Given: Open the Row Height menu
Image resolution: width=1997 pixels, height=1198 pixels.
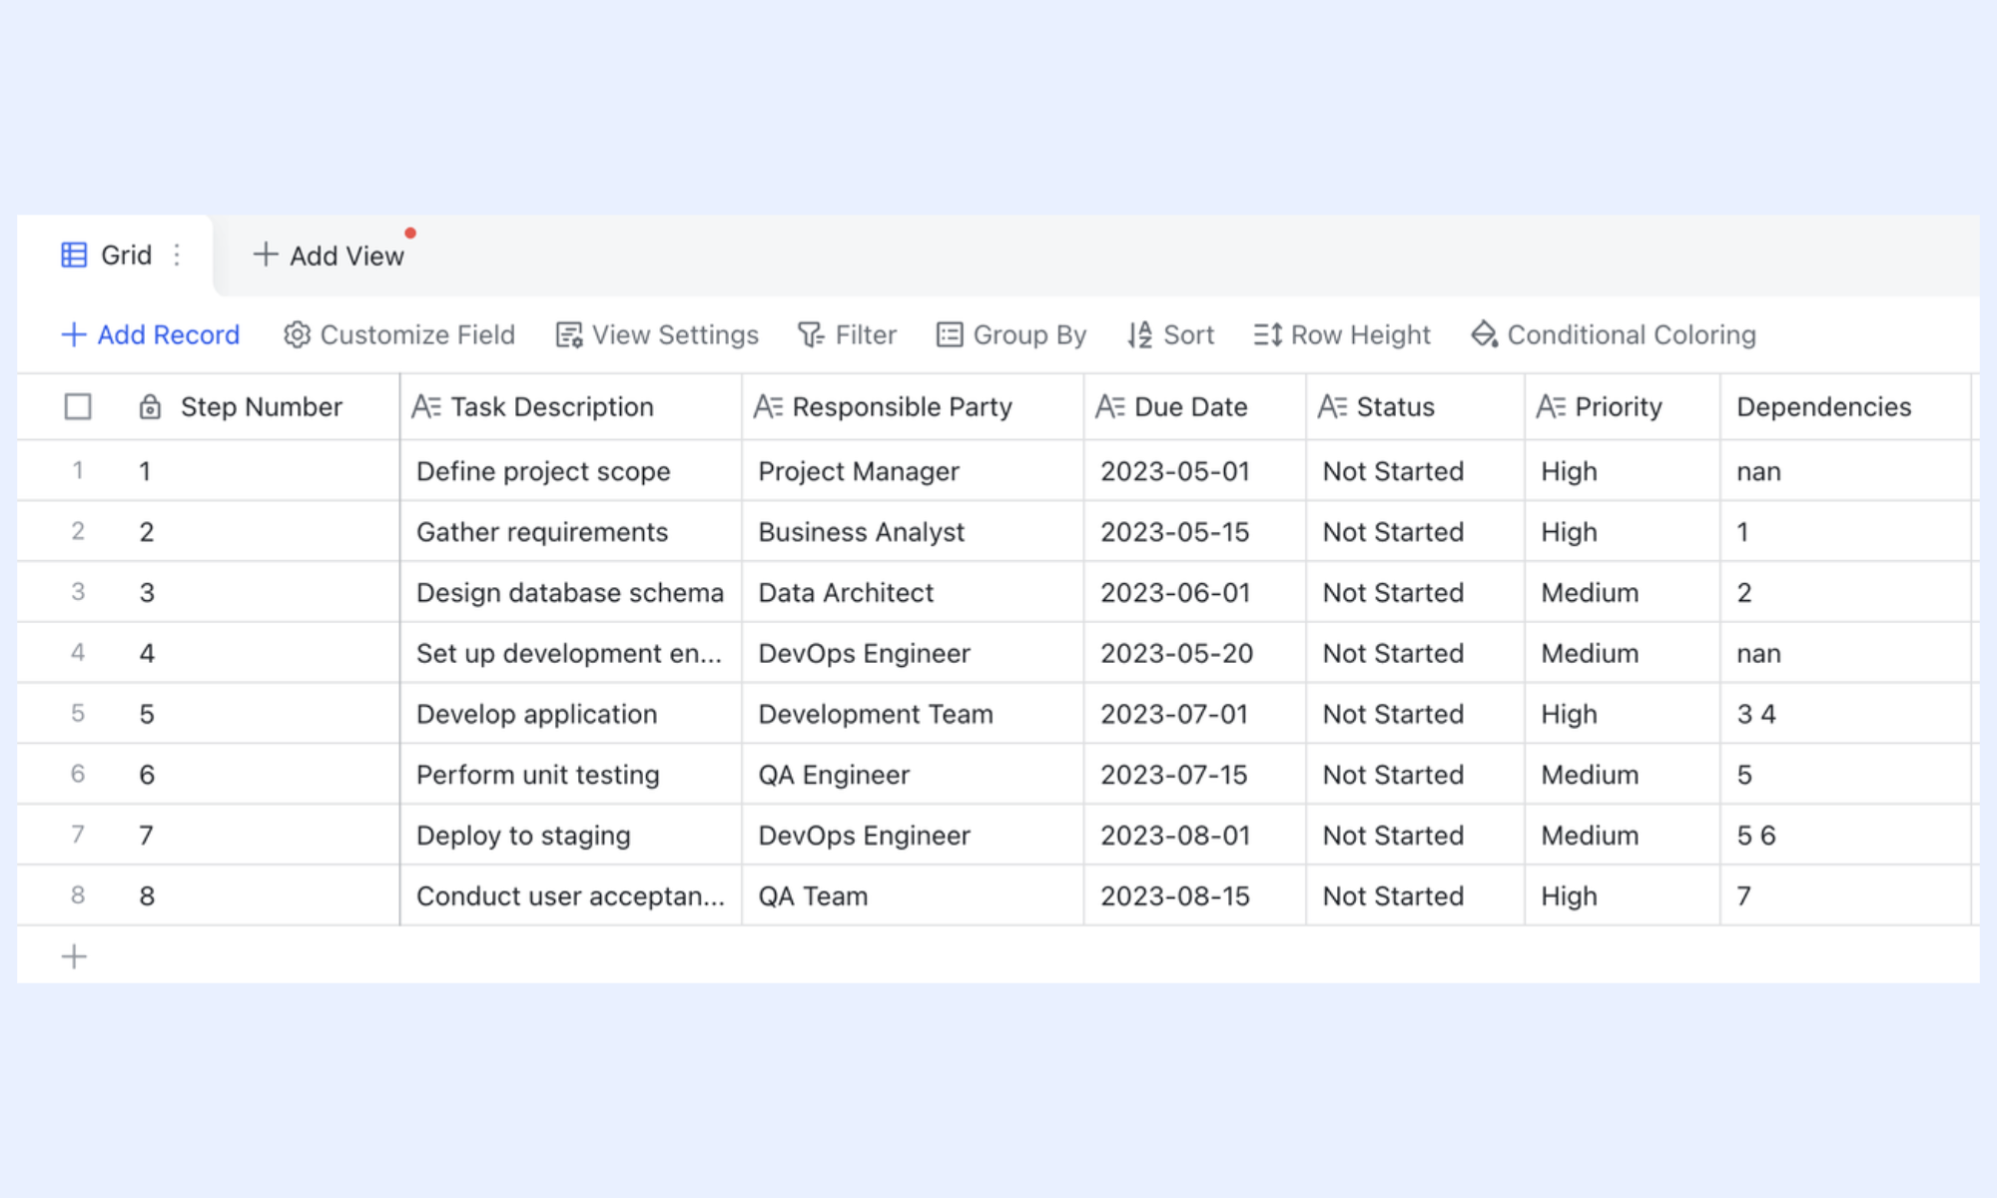Looking at the screenshot, I should coord(1342,334).
